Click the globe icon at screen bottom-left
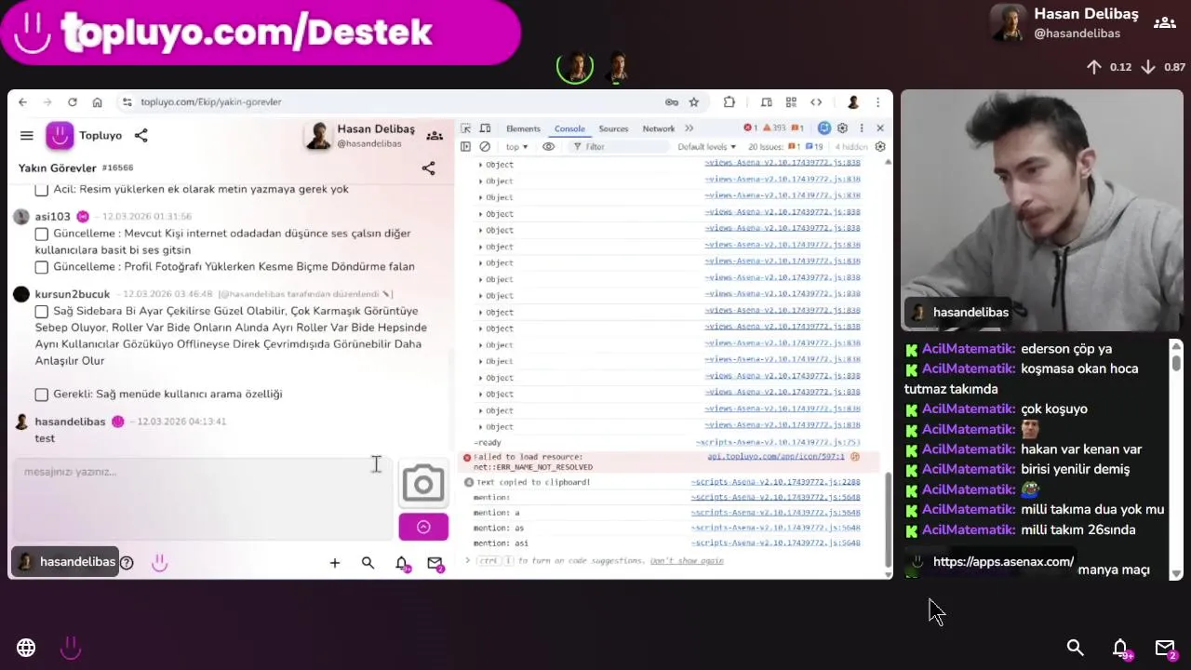Viewport: 1191px width, 670px height. click(26, 648)
